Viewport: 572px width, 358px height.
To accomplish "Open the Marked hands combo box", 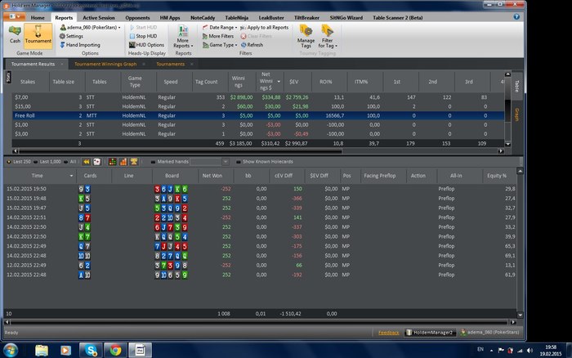I will (x=209, y=162).
